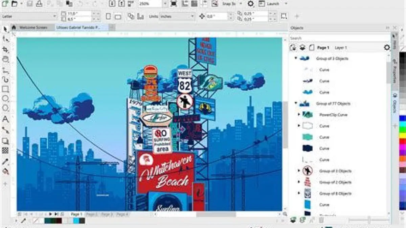Screen dimensions: 406x228
Task: Open the Units inches dropdown
Action: click(x=193, y=16)
